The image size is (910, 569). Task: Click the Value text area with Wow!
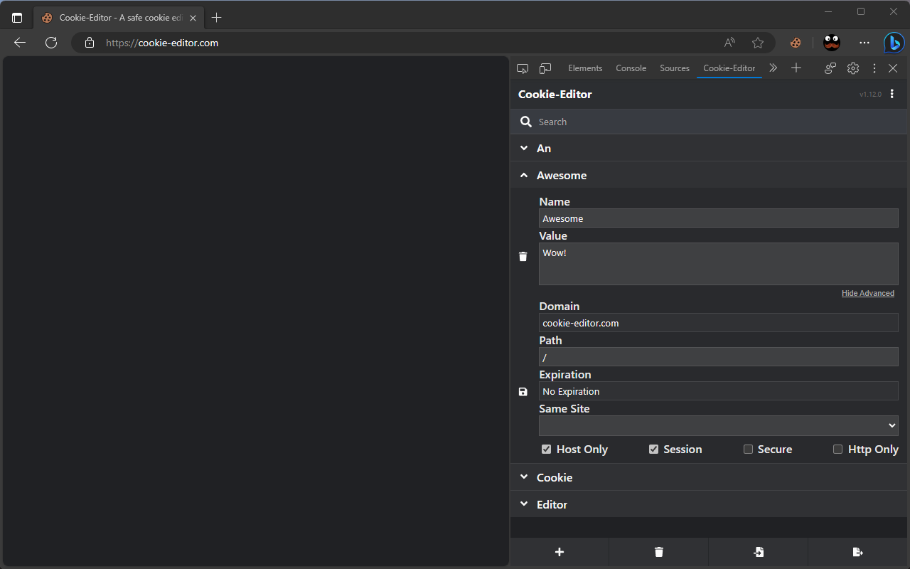[x=719, y=264]
